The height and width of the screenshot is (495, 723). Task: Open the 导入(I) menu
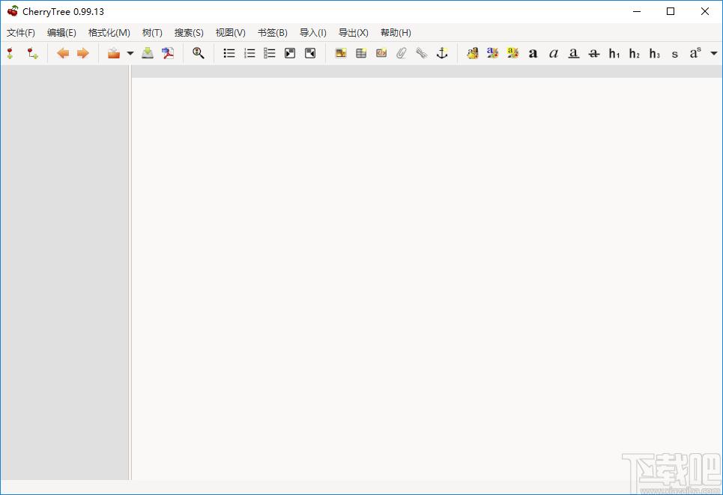coord(312,33)
